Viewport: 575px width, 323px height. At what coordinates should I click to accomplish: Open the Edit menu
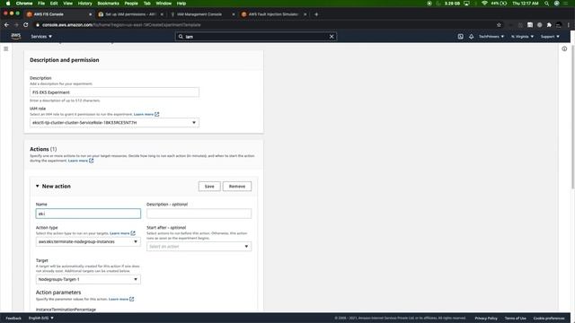click(54, 4)
